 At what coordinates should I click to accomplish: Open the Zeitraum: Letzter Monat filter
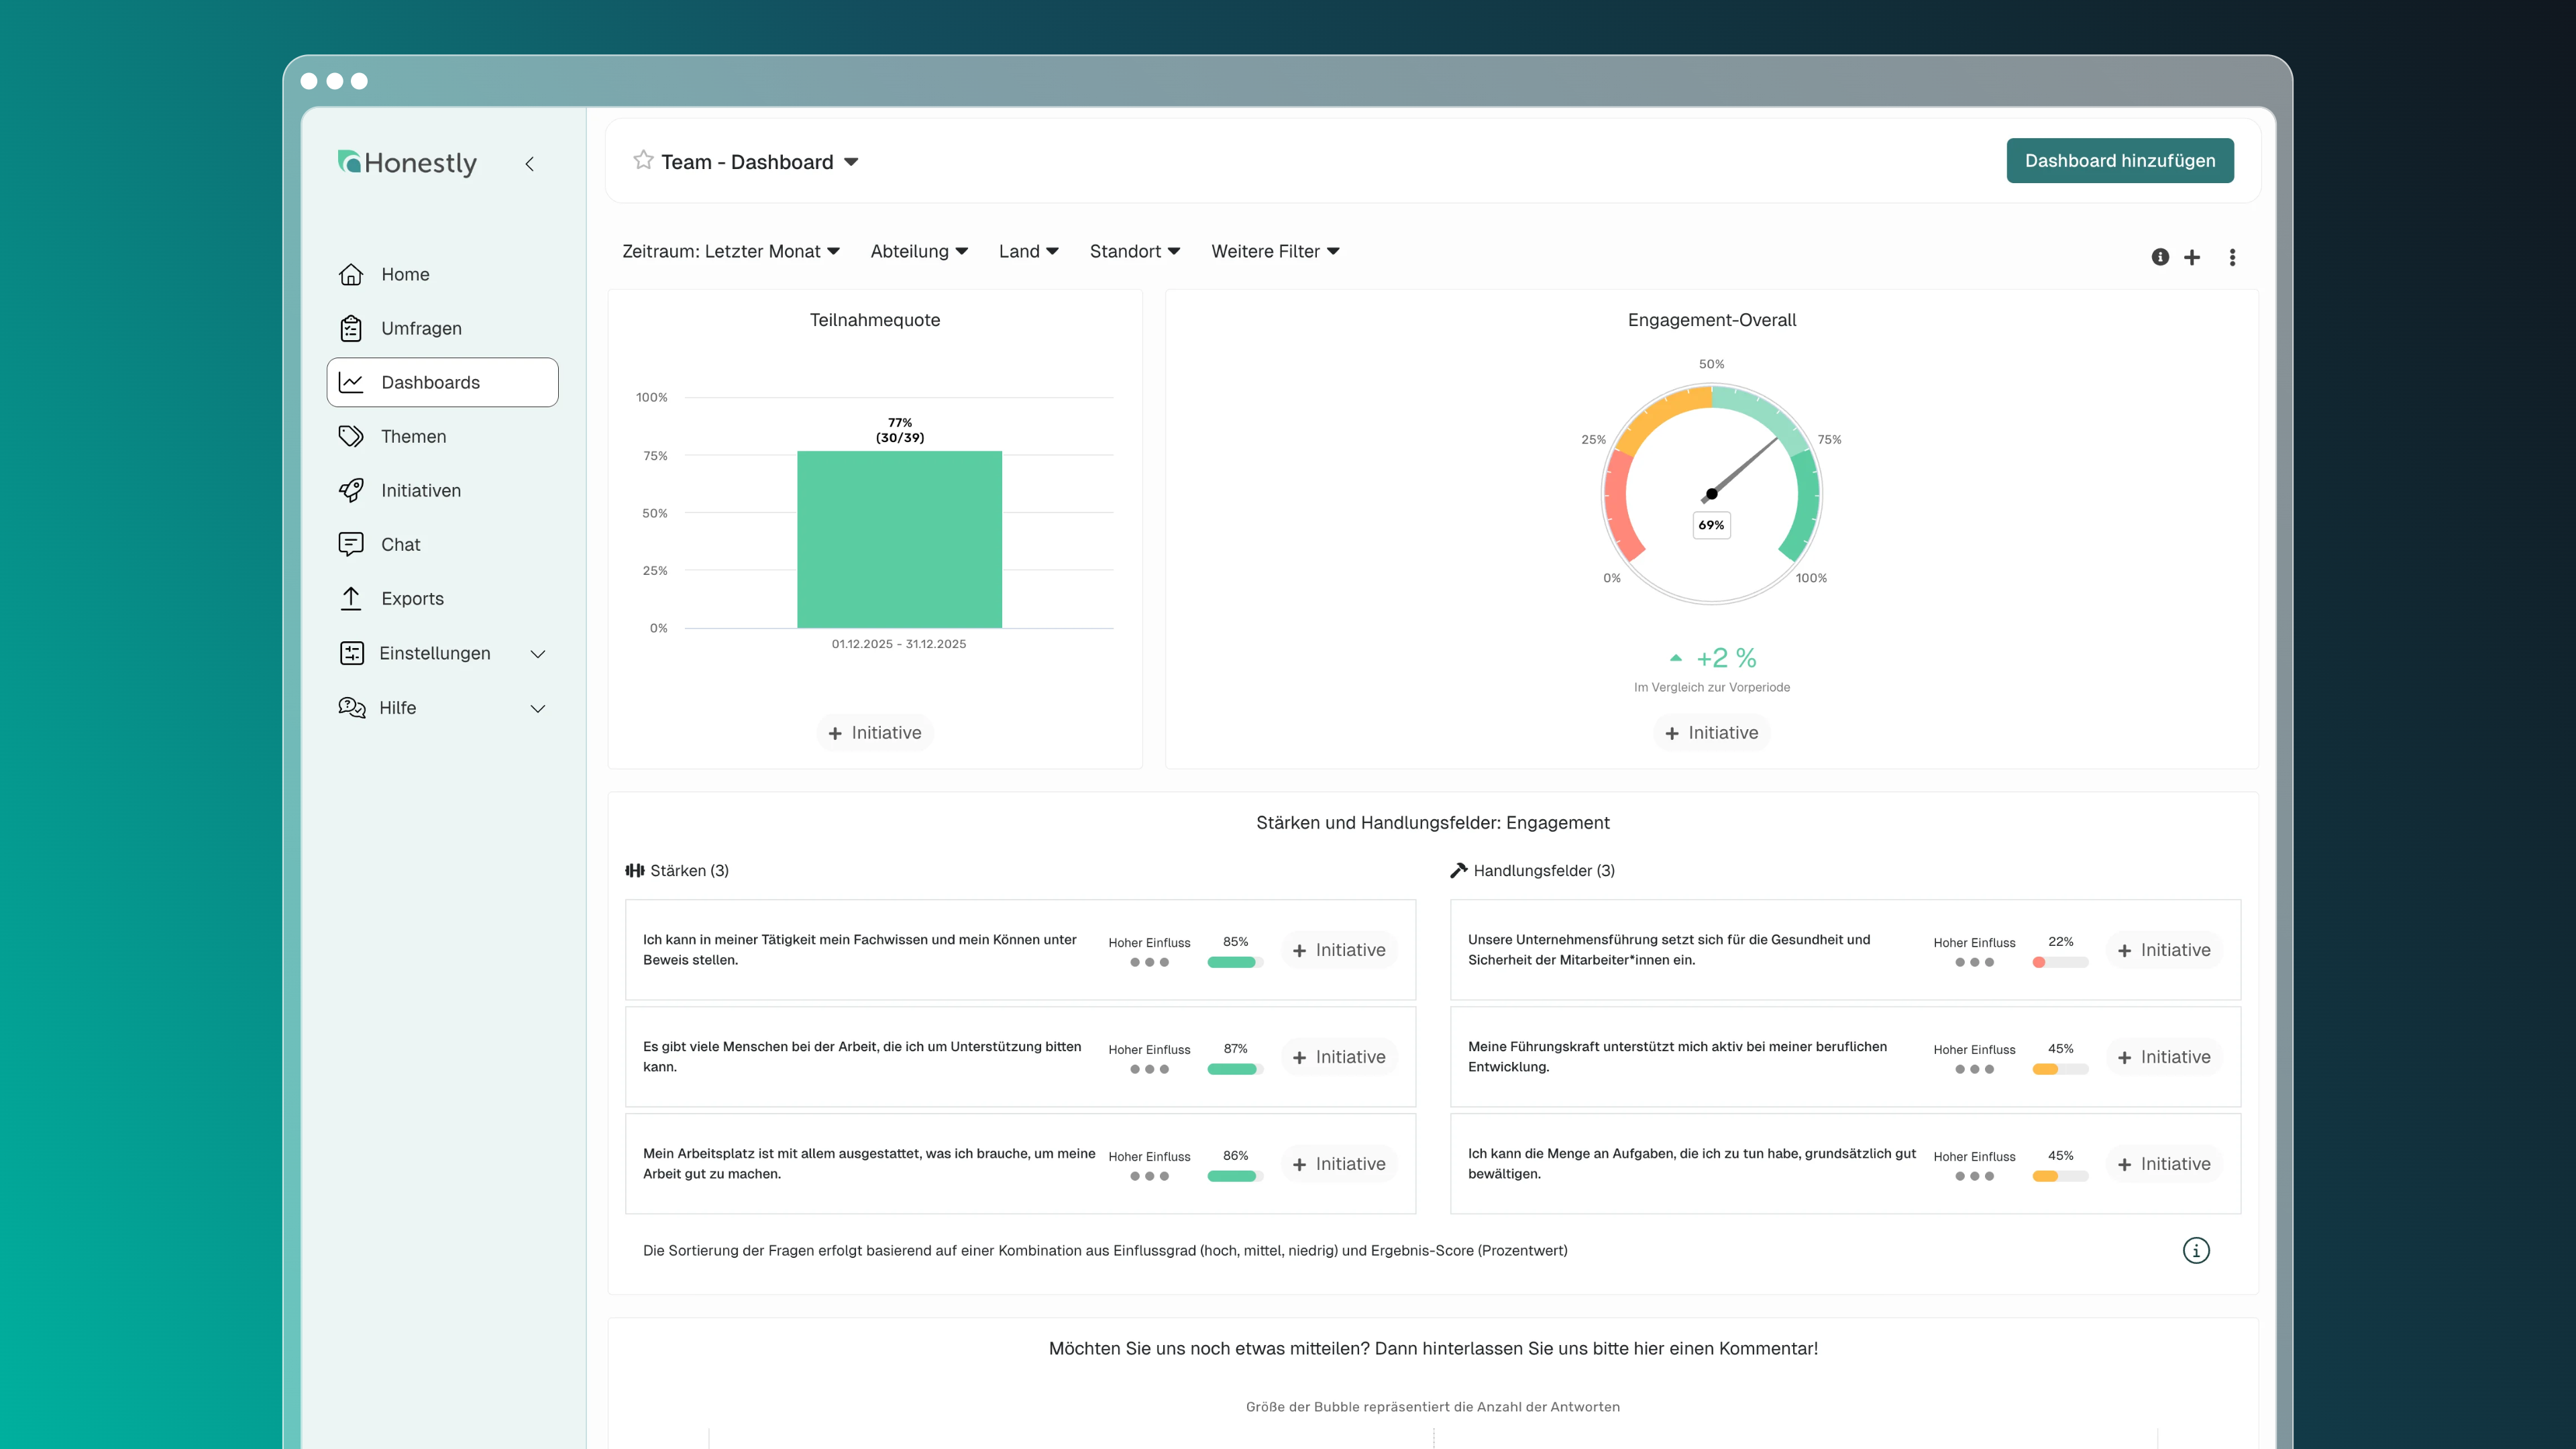[x=731, y=251]
